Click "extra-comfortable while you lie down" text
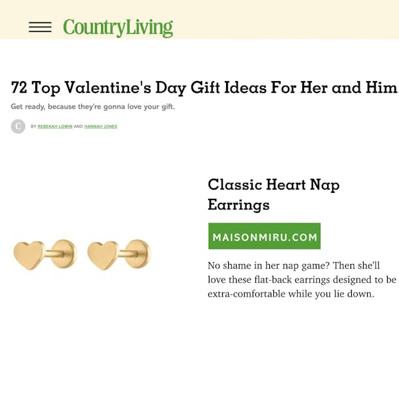 pos(291,293)
